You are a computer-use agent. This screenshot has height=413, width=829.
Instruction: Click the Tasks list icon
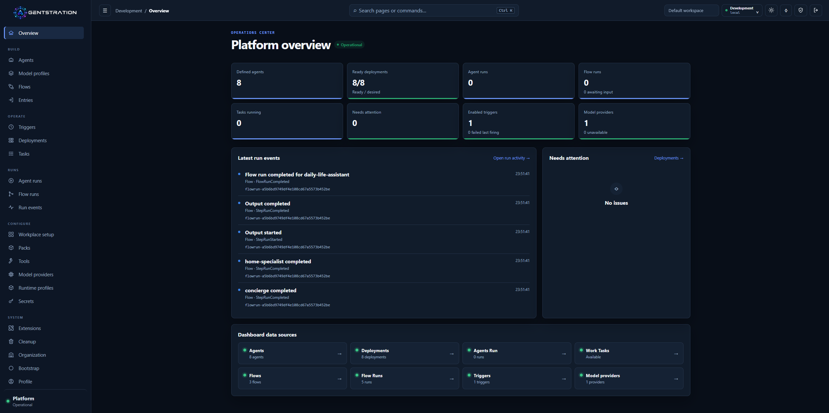point(11,154)
